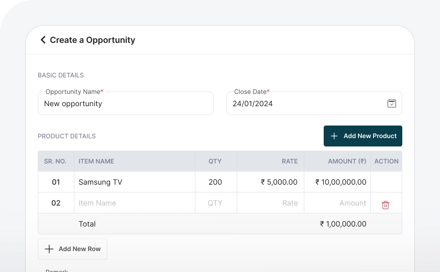
Task: Click the QTY placeholder in row 02
Action: click(x=215, y=203)
